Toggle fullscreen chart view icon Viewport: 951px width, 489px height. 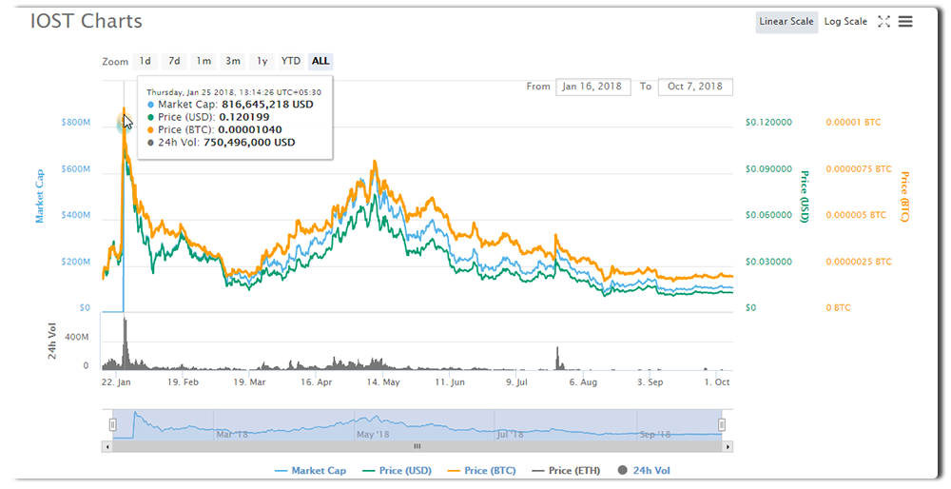click(x=884, y=21)
